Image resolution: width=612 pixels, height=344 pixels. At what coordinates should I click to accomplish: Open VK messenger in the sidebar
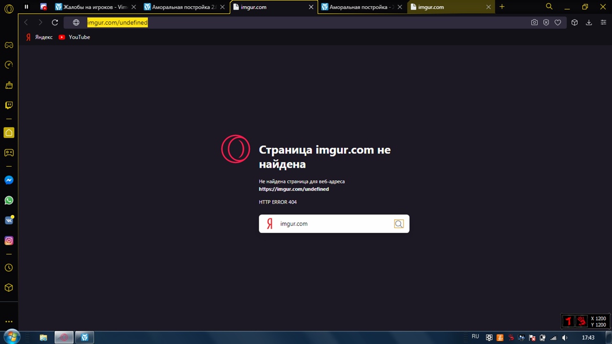9,220
